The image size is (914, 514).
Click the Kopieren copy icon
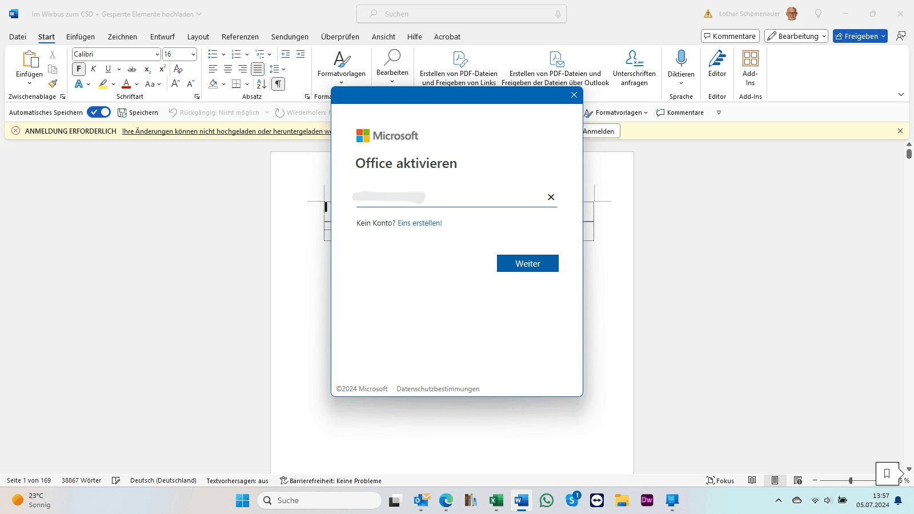point(53,69)
